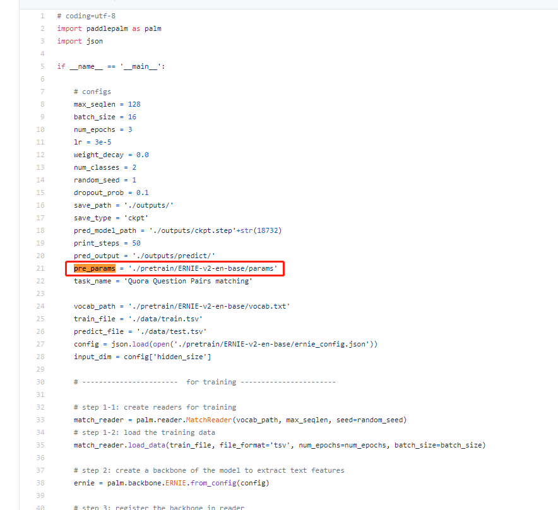Click the '__main__' string on line 5

click(x=141, y=66)
